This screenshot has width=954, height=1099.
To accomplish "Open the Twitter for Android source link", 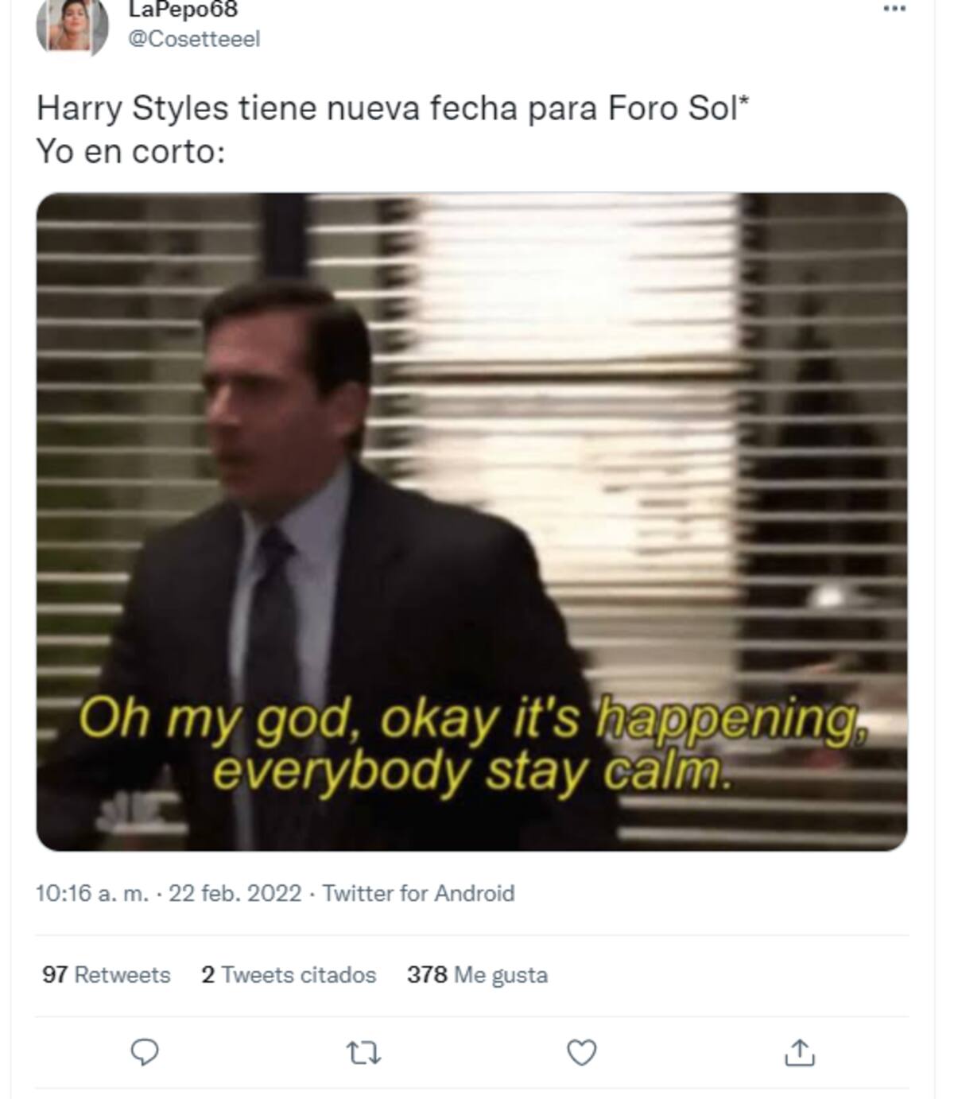I will [418, 894].
